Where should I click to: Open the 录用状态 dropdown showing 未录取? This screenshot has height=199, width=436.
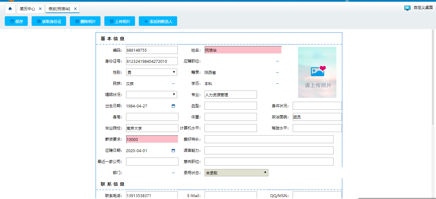236,173
